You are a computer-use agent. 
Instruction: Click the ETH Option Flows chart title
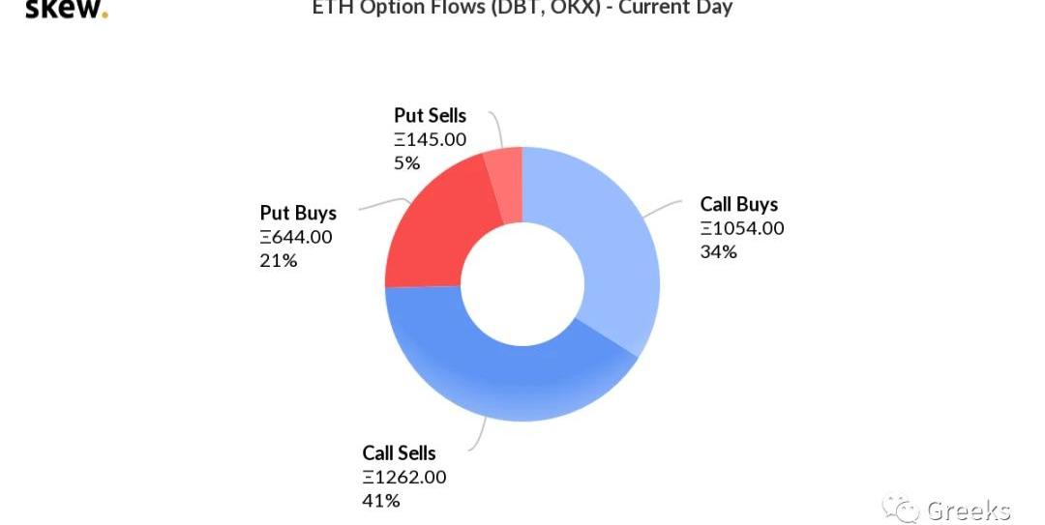[x=522, y=9]
